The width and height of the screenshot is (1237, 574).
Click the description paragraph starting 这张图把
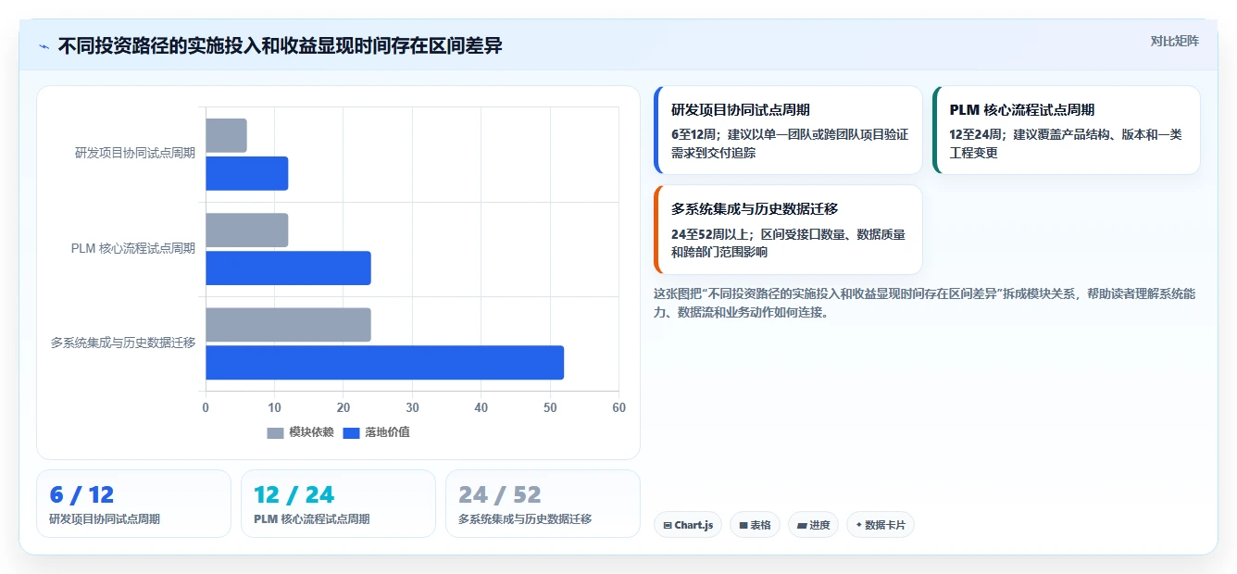point(926,303)
